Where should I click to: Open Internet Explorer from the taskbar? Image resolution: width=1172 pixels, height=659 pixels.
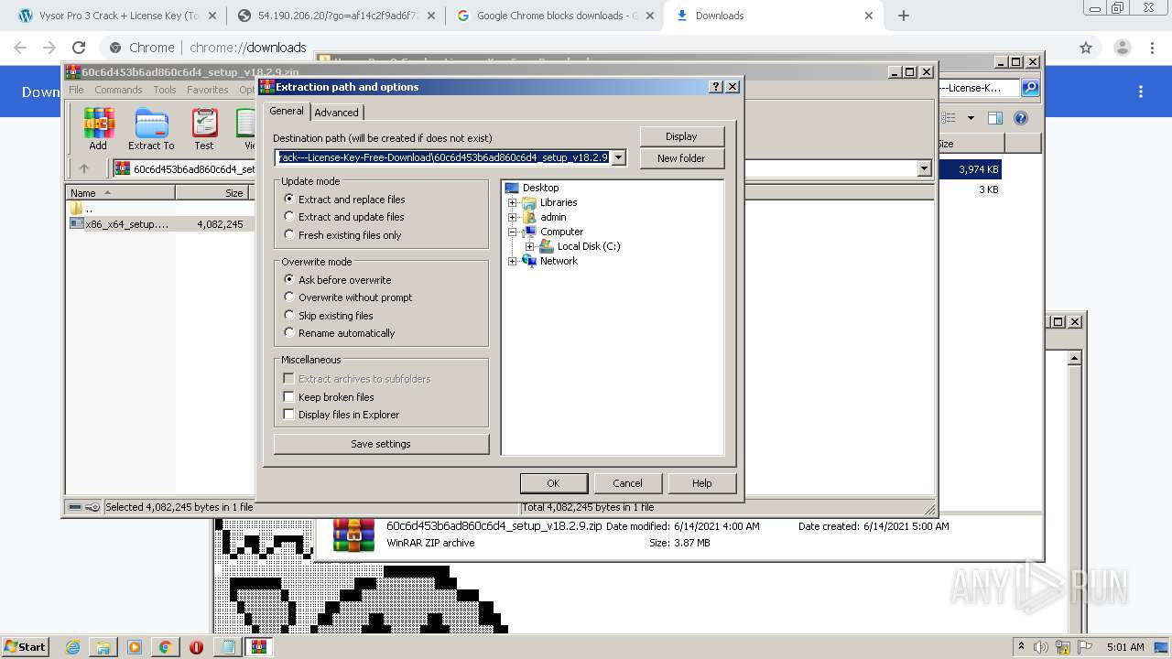(73, 647)
